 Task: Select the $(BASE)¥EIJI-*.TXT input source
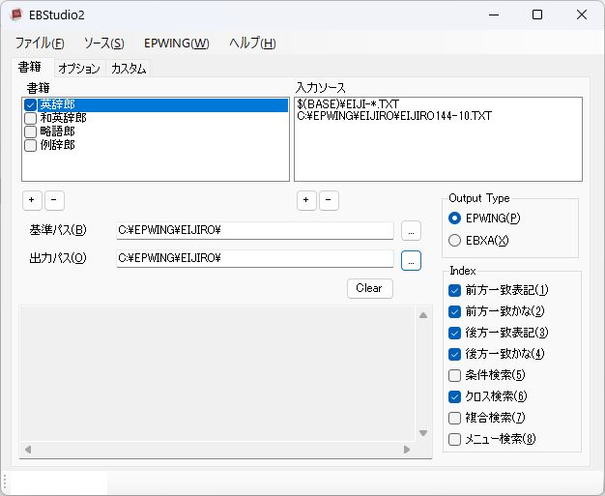(348, 104)
